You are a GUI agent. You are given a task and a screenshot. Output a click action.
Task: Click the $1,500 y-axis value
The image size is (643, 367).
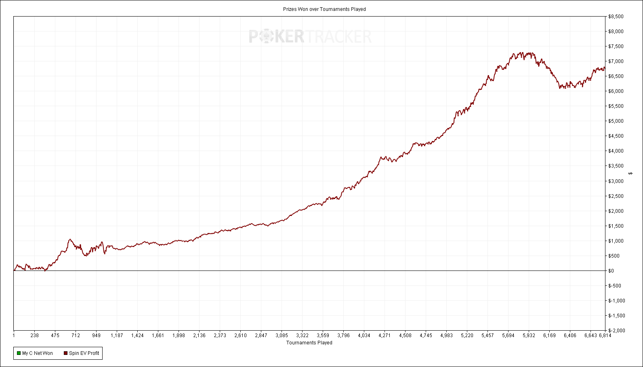[616, 226]
